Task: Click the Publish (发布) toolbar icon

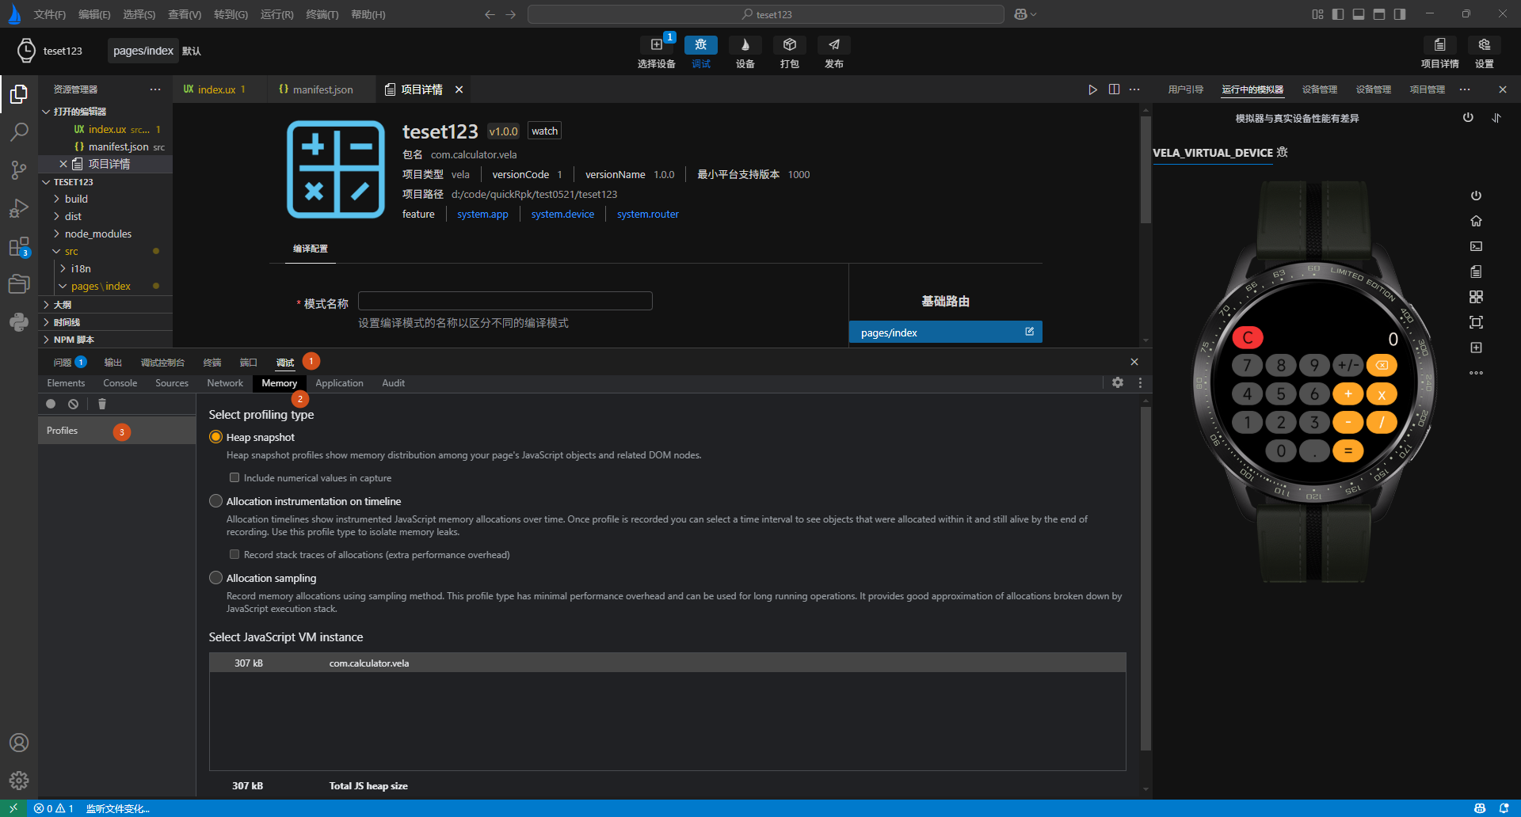Action: coord(833,45)
